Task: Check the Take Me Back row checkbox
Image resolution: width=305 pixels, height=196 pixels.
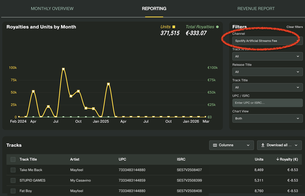Action: [13, 170]
